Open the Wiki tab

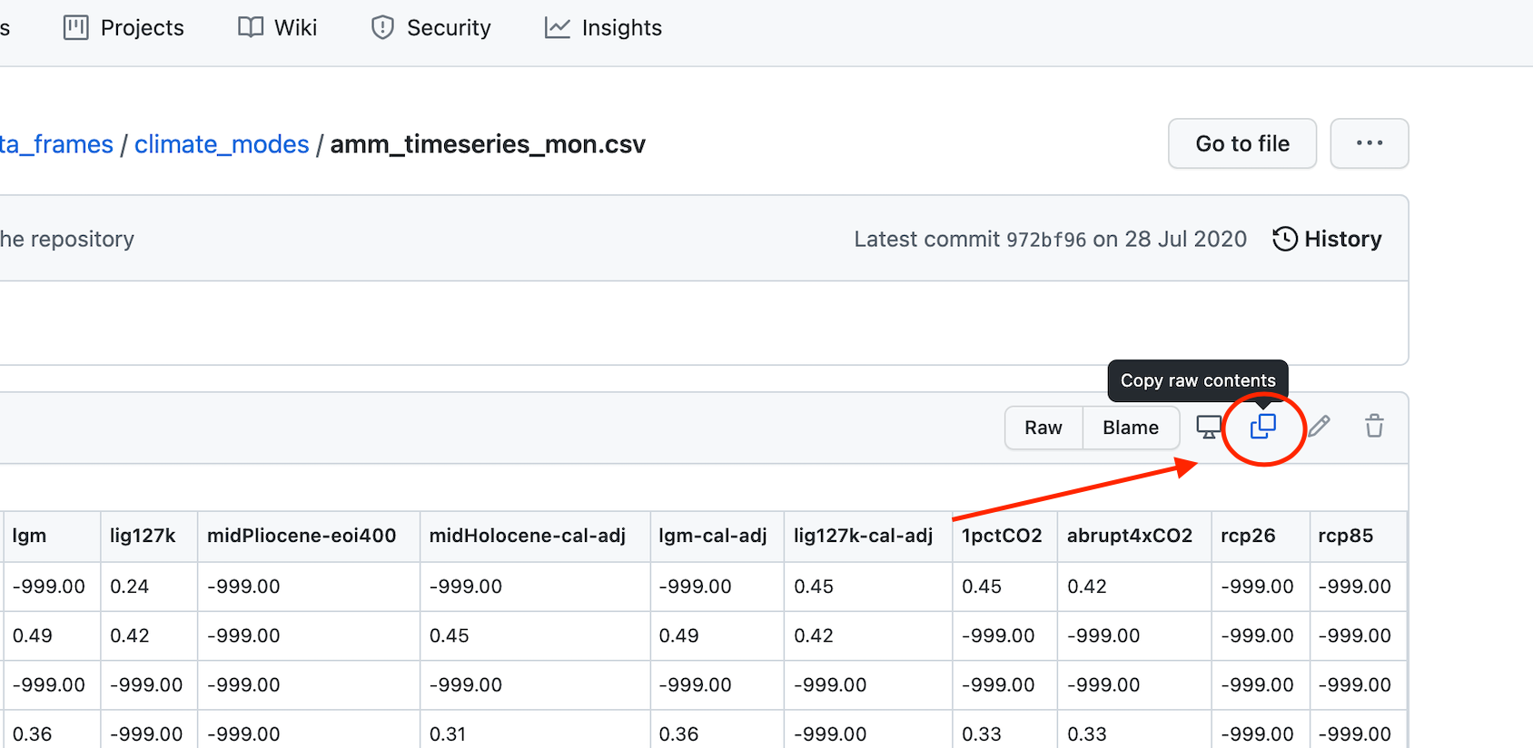278,28
